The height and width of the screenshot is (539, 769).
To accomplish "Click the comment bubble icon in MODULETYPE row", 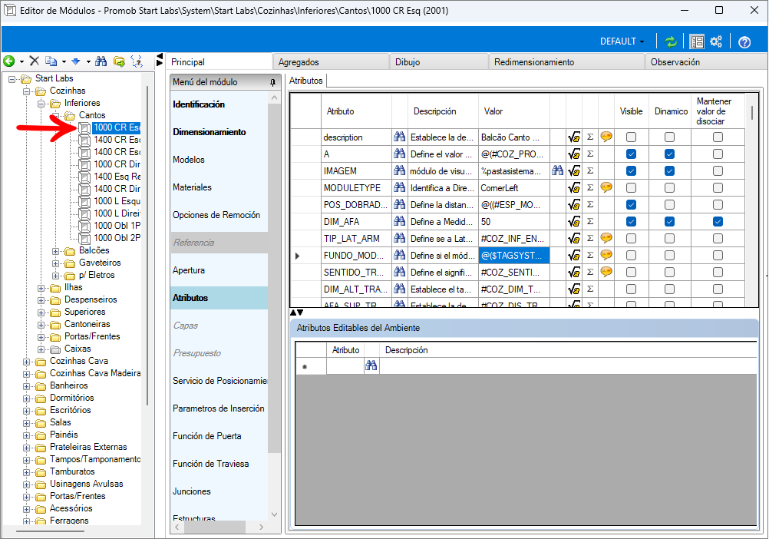I will [606, 187].
